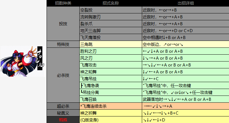Select the 超必杀 category cell
Viewport: 229px width, 123px height.
(63, 106)
